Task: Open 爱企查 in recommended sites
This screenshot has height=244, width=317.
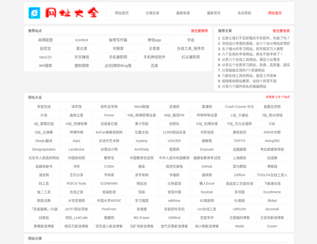Action: point(81,48)
